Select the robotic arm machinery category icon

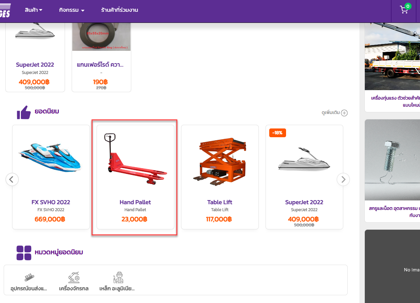click(74, 278)
